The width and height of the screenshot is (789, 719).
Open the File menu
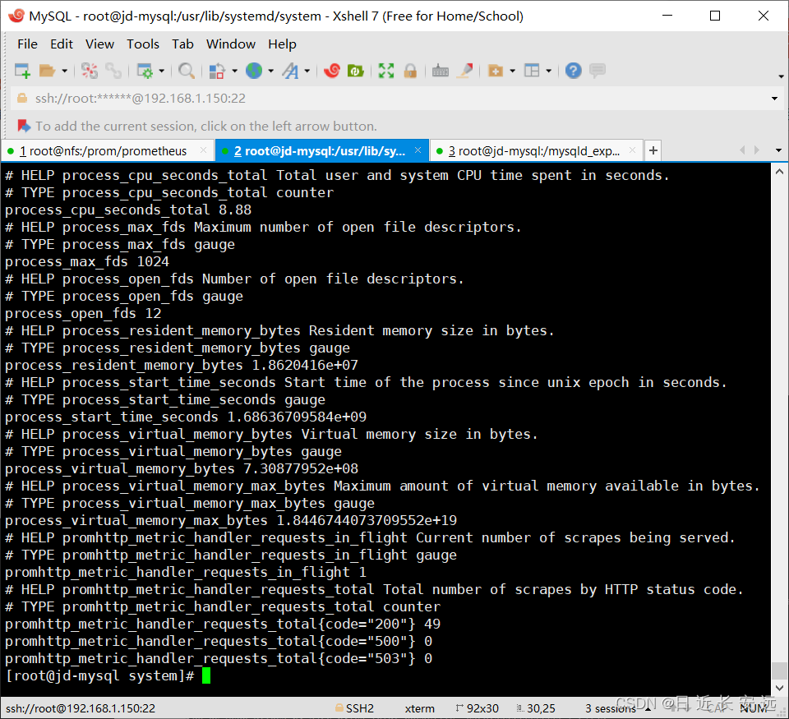click(27, 44)
